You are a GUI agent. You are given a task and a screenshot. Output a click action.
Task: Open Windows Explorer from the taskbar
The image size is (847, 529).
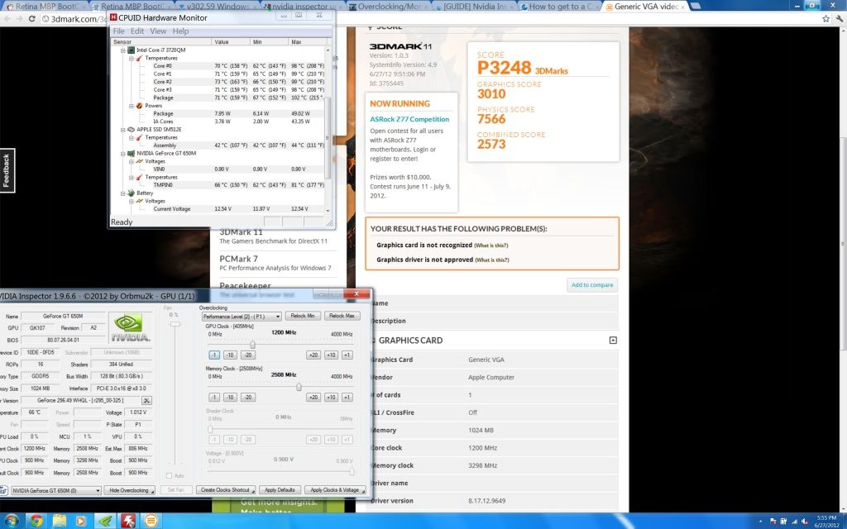tap(60, 521)
